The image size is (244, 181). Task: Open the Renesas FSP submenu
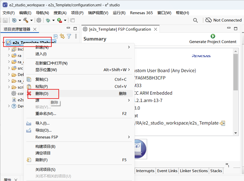[79, 137]
